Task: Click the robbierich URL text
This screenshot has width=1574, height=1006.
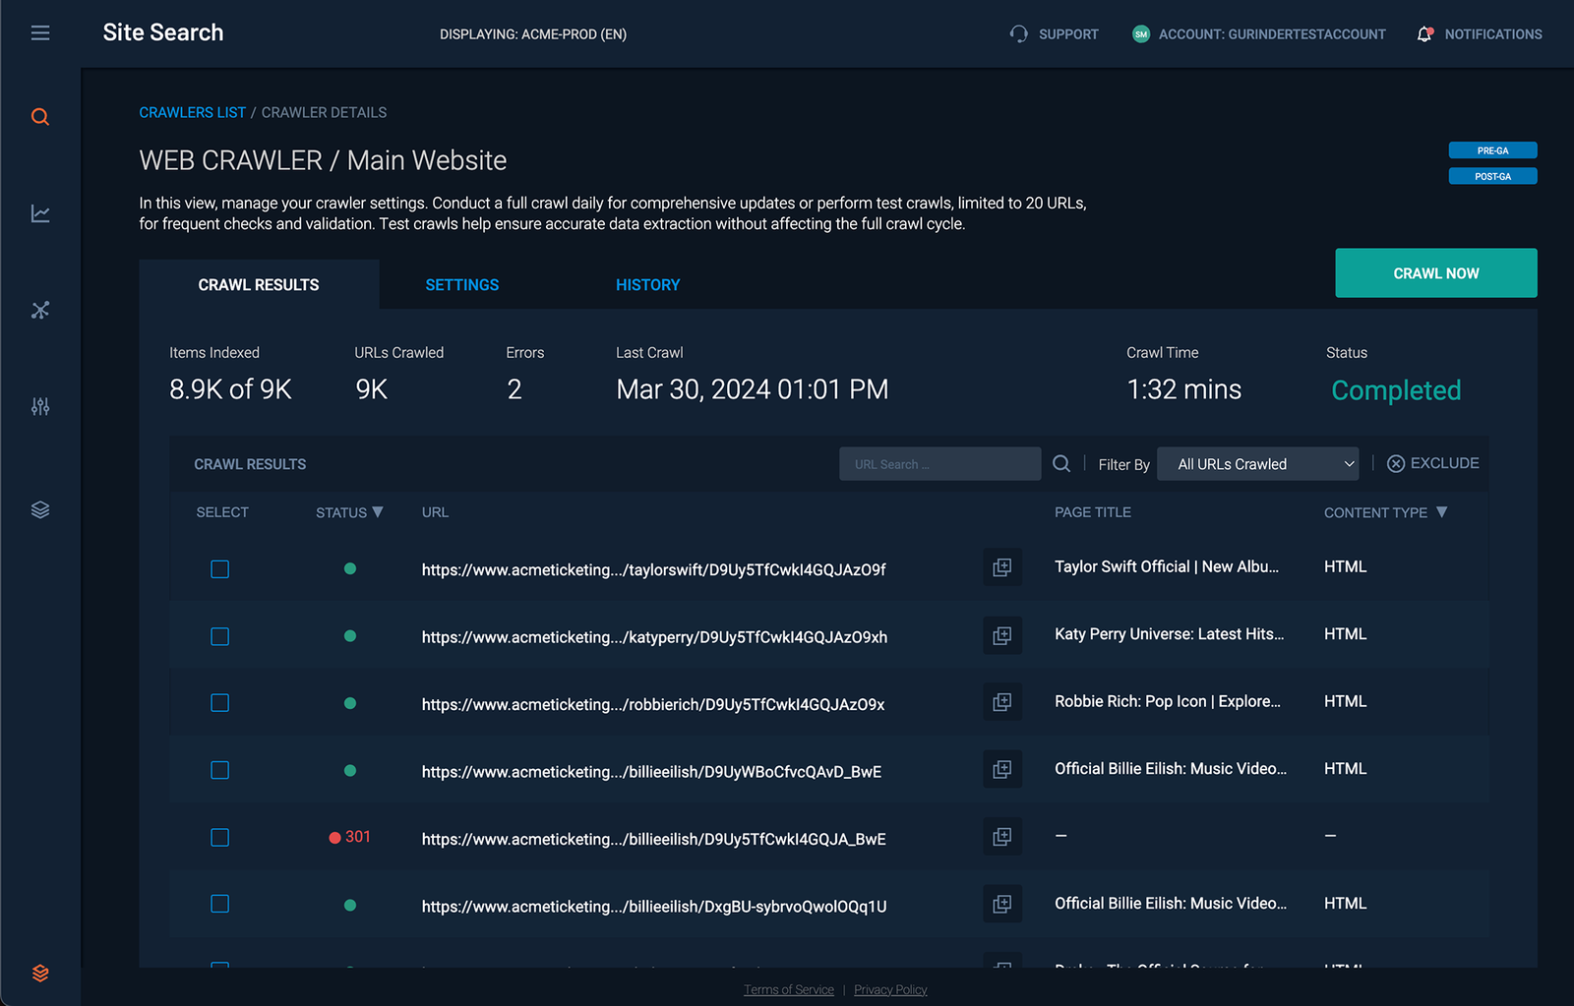Action: pyautogui.click(x=653, y=705)
